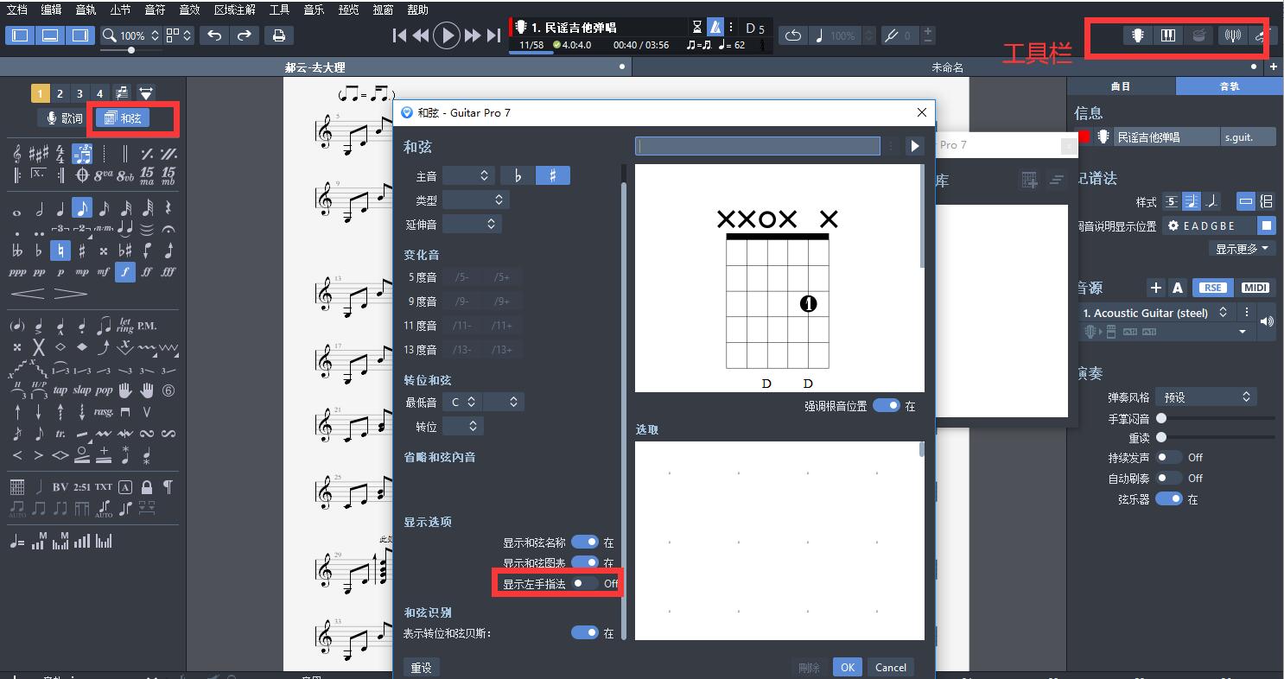Click the OK button in the chord dialog
This screenshot has height=679, width=1284.
pyautogui.click(x=847, y=667)
